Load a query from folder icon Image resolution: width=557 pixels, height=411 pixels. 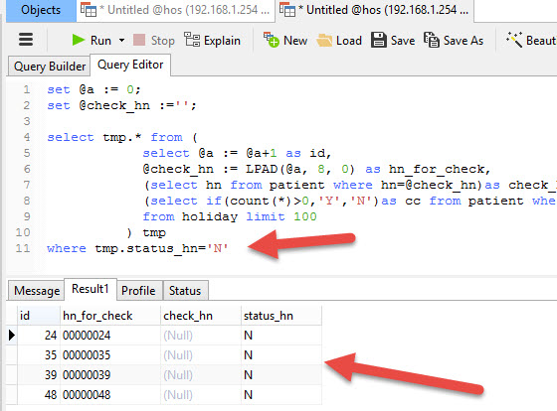click(324, 40)
